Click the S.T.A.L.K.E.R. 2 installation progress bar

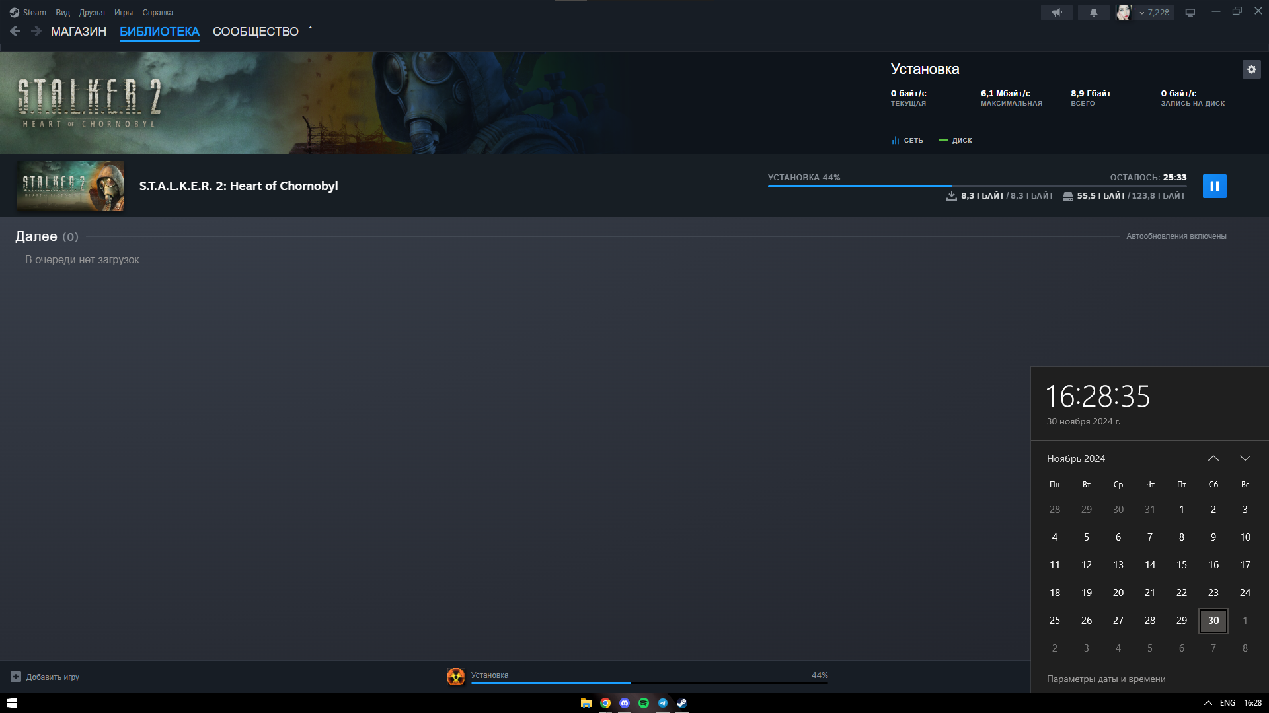977,186
